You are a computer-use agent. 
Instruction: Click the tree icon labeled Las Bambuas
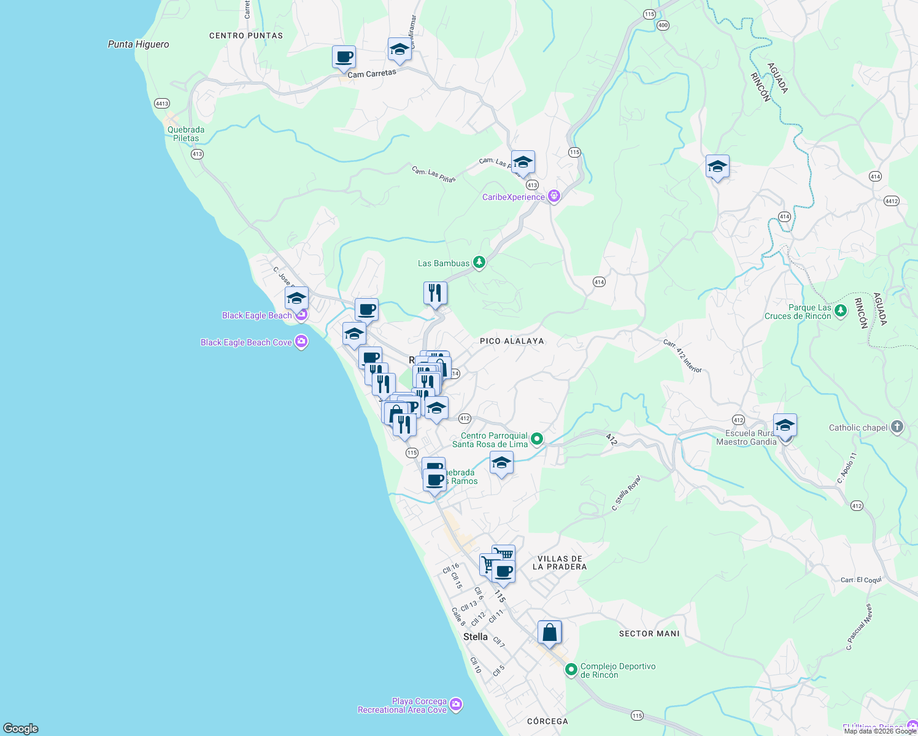pyautogui.click(x=478, y=263)
